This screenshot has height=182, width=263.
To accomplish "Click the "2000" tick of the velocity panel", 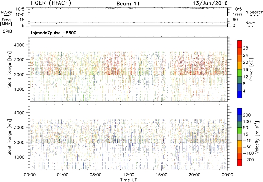I will click(19, 142).
